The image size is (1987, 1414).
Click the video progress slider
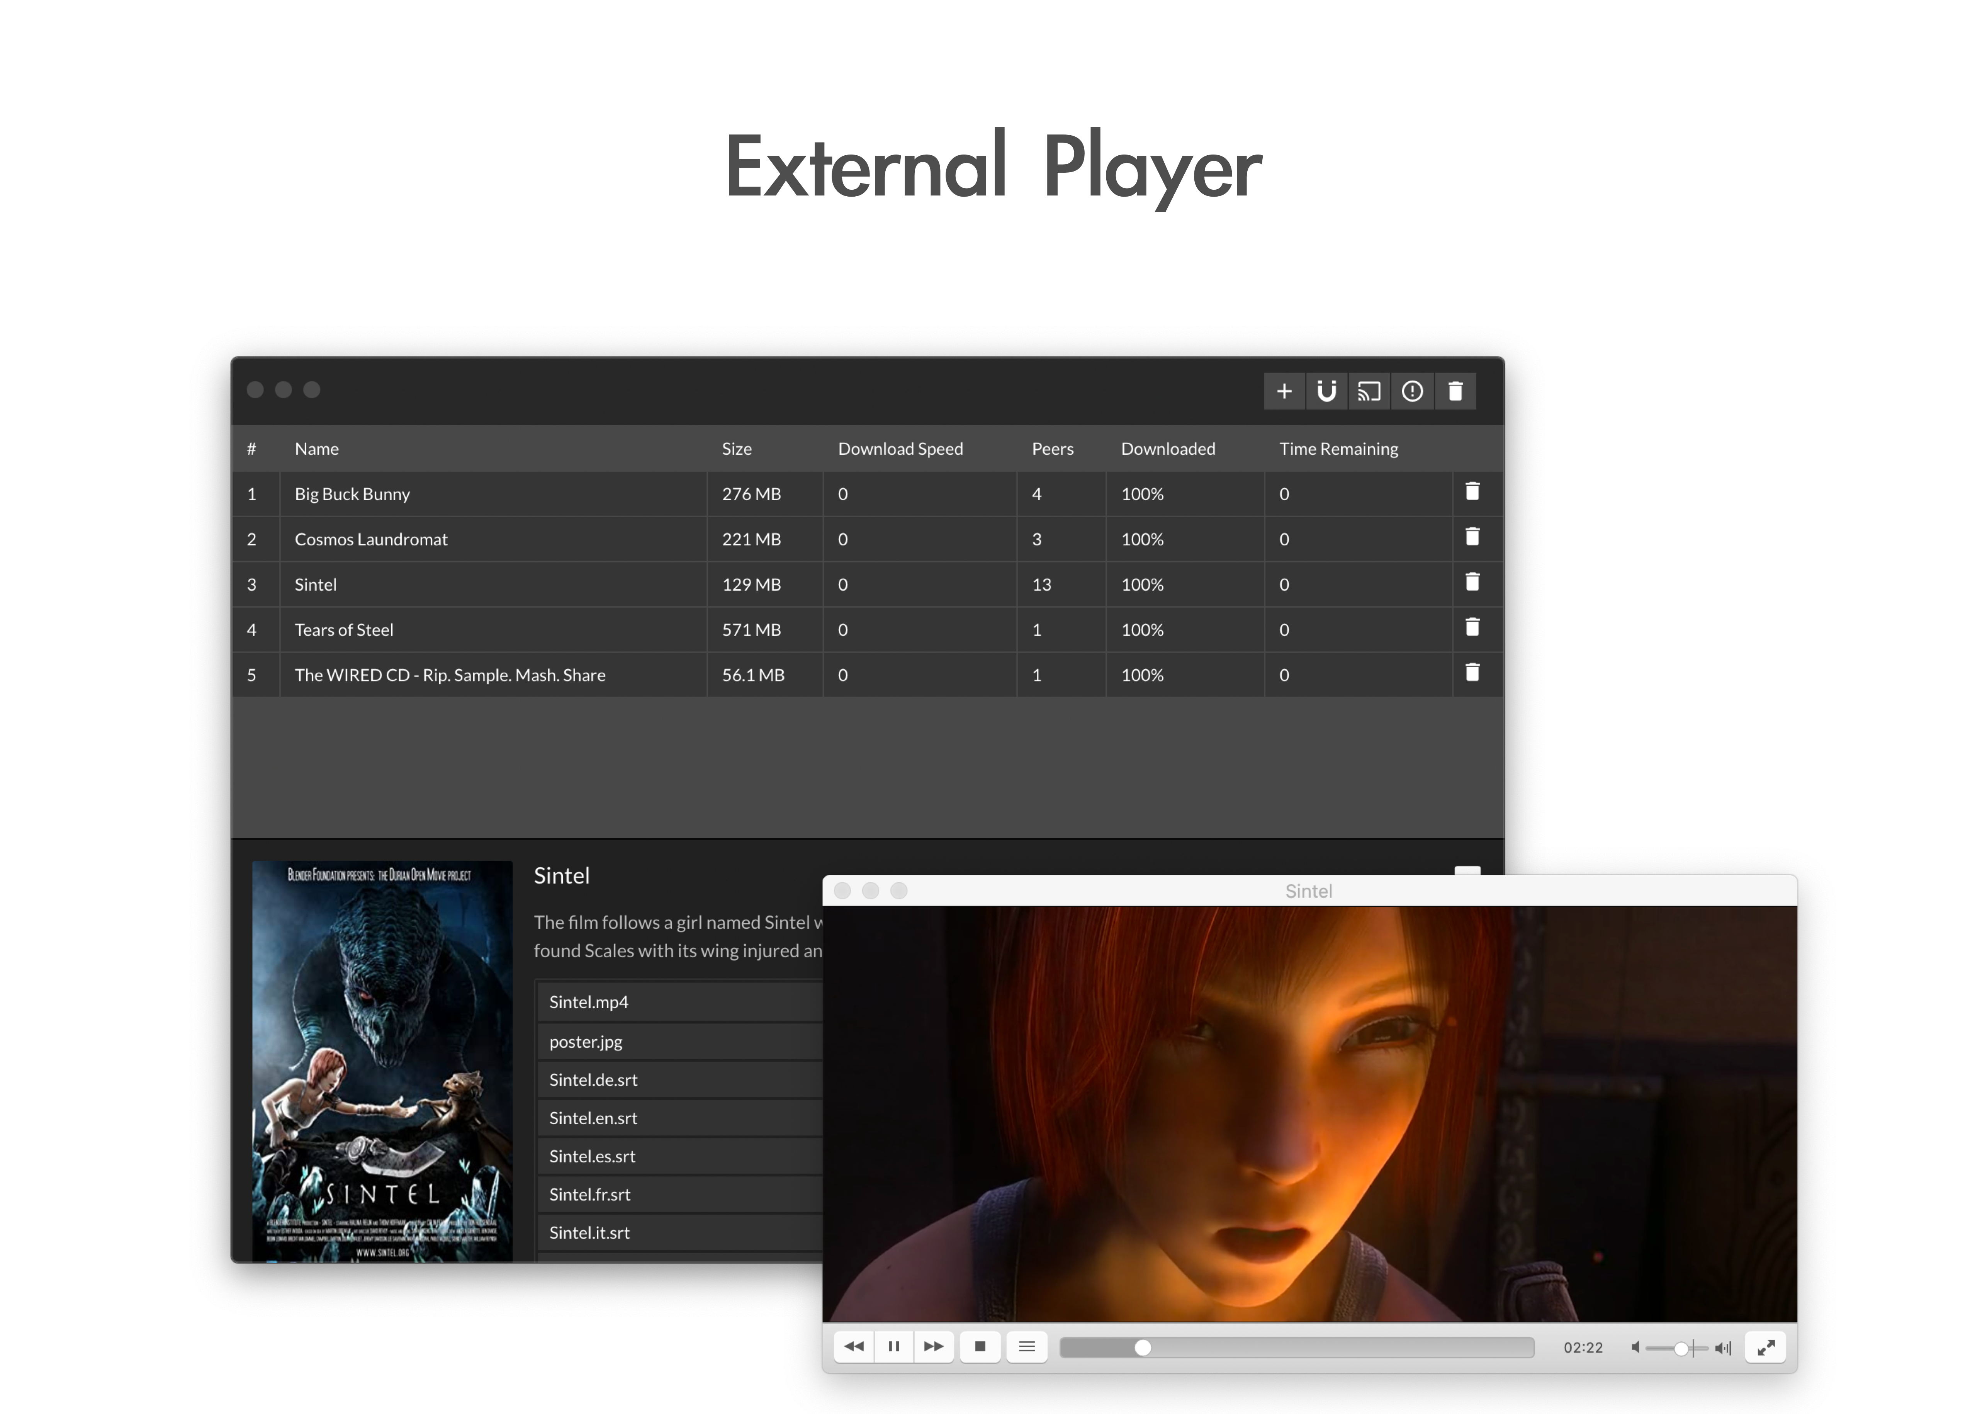(x=1143, y=1348)
